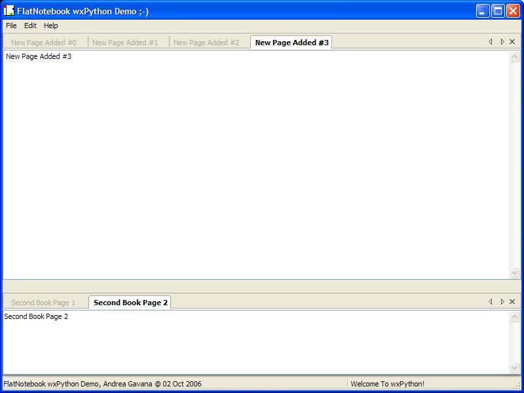The image size is (524, 393).
Task: Switch to Second Book Page 1 tab
Action: (x=43, y=303)
